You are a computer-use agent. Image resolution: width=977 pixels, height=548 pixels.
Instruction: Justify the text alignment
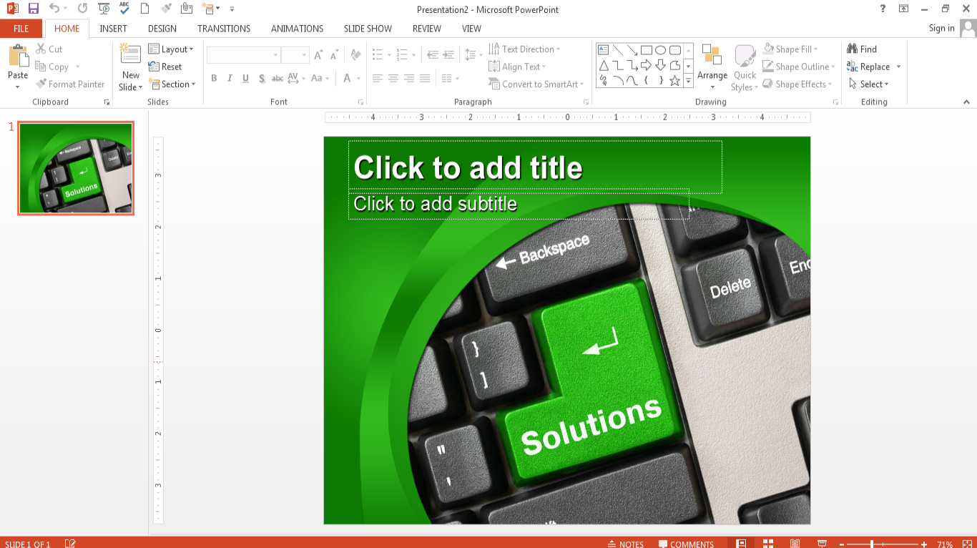pos(425,79)
